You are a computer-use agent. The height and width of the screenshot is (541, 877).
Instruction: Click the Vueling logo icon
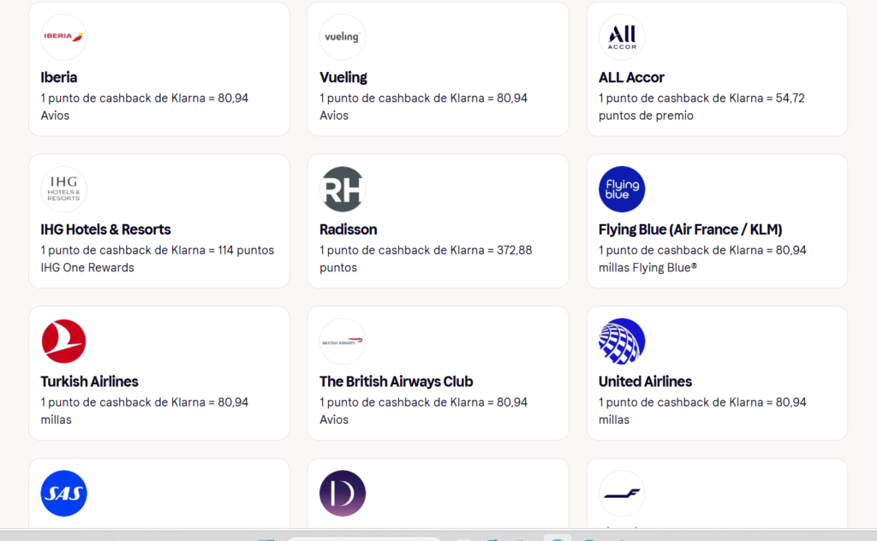click(x=343, y=37)
